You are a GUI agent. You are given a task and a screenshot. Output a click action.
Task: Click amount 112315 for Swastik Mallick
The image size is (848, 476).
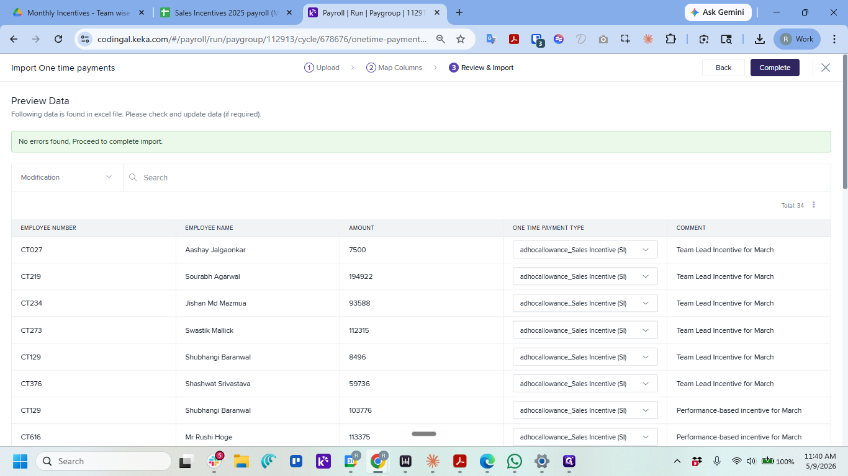(x=359, y=330)
